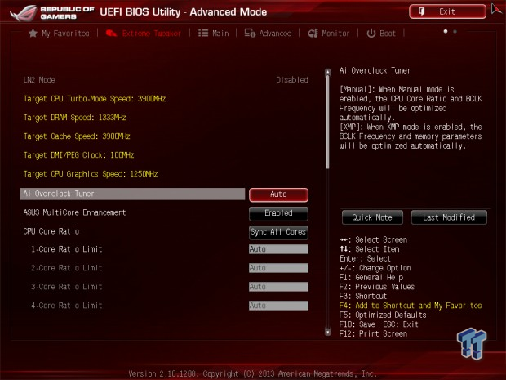This screenshot has width=506, height=380.
Task: Click the 1-Core Ratio Limit label
Action: [x=66, y=249]
